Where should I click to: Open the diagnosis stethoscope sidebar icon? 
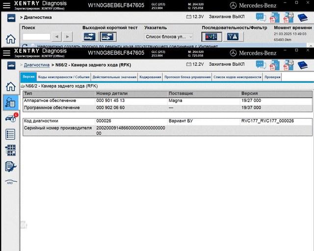coord(11,102)
